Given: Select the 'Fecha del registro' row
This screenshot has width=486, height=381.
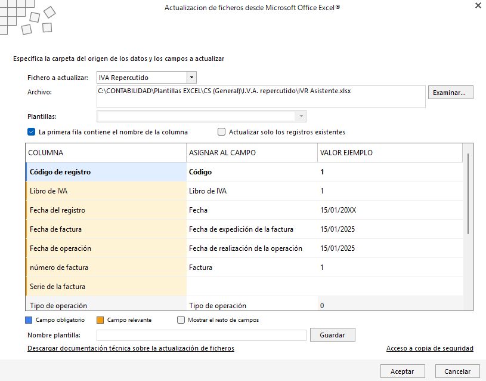Looking at the screenshot, I should 244,210.
